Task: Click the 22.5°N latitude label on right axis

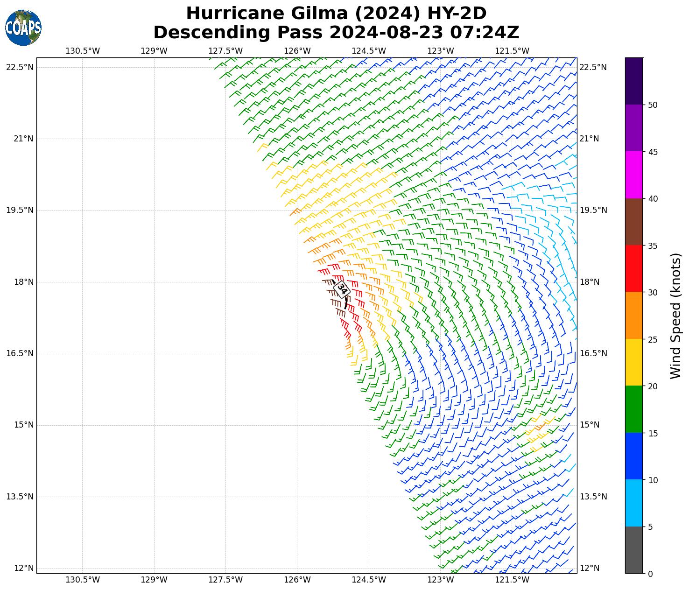Action: (593, 67)
